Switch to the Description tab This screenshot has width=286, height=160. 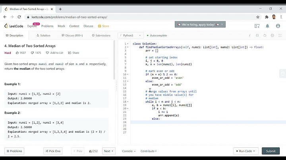point(15,36)
